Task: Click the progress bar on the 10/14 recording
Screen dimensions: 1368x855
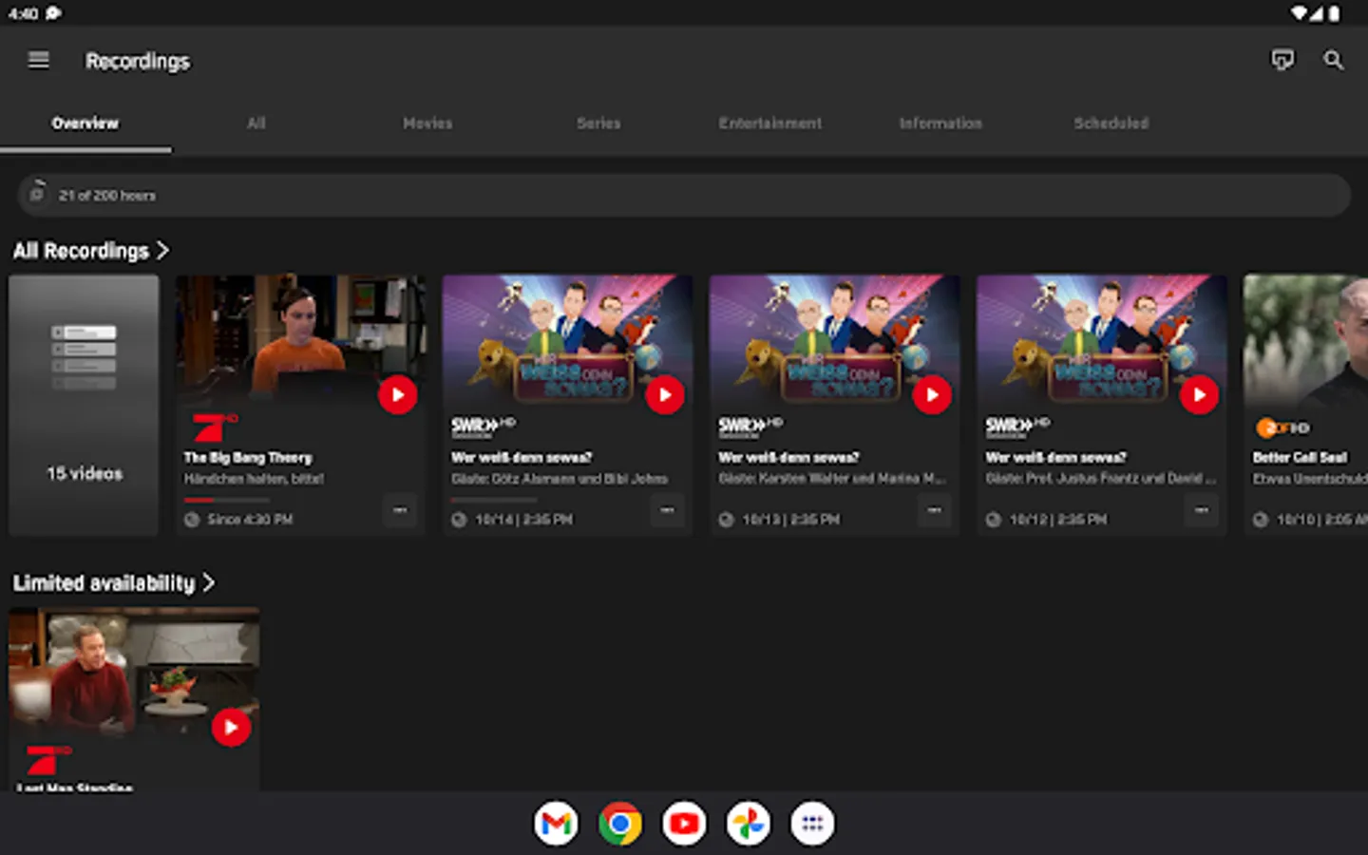Action: 494,500
